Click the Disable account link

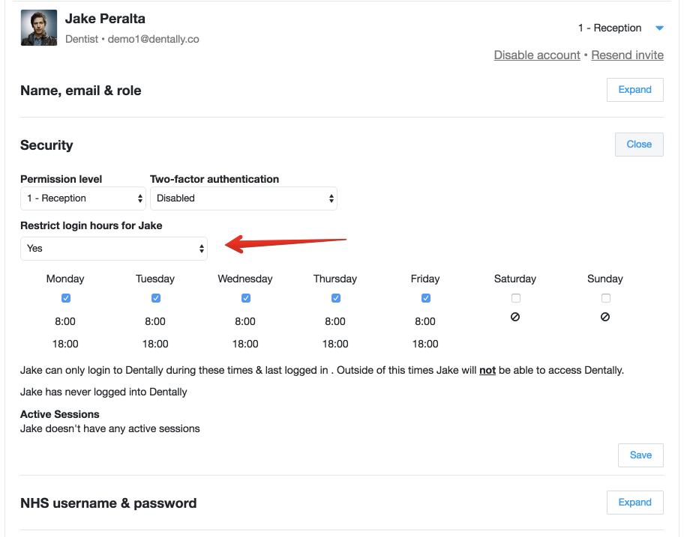[537, 55]
